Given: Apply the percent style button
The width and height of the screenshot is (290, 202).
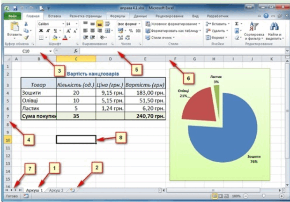Looking at the screenshot, I should click(131, 31).
